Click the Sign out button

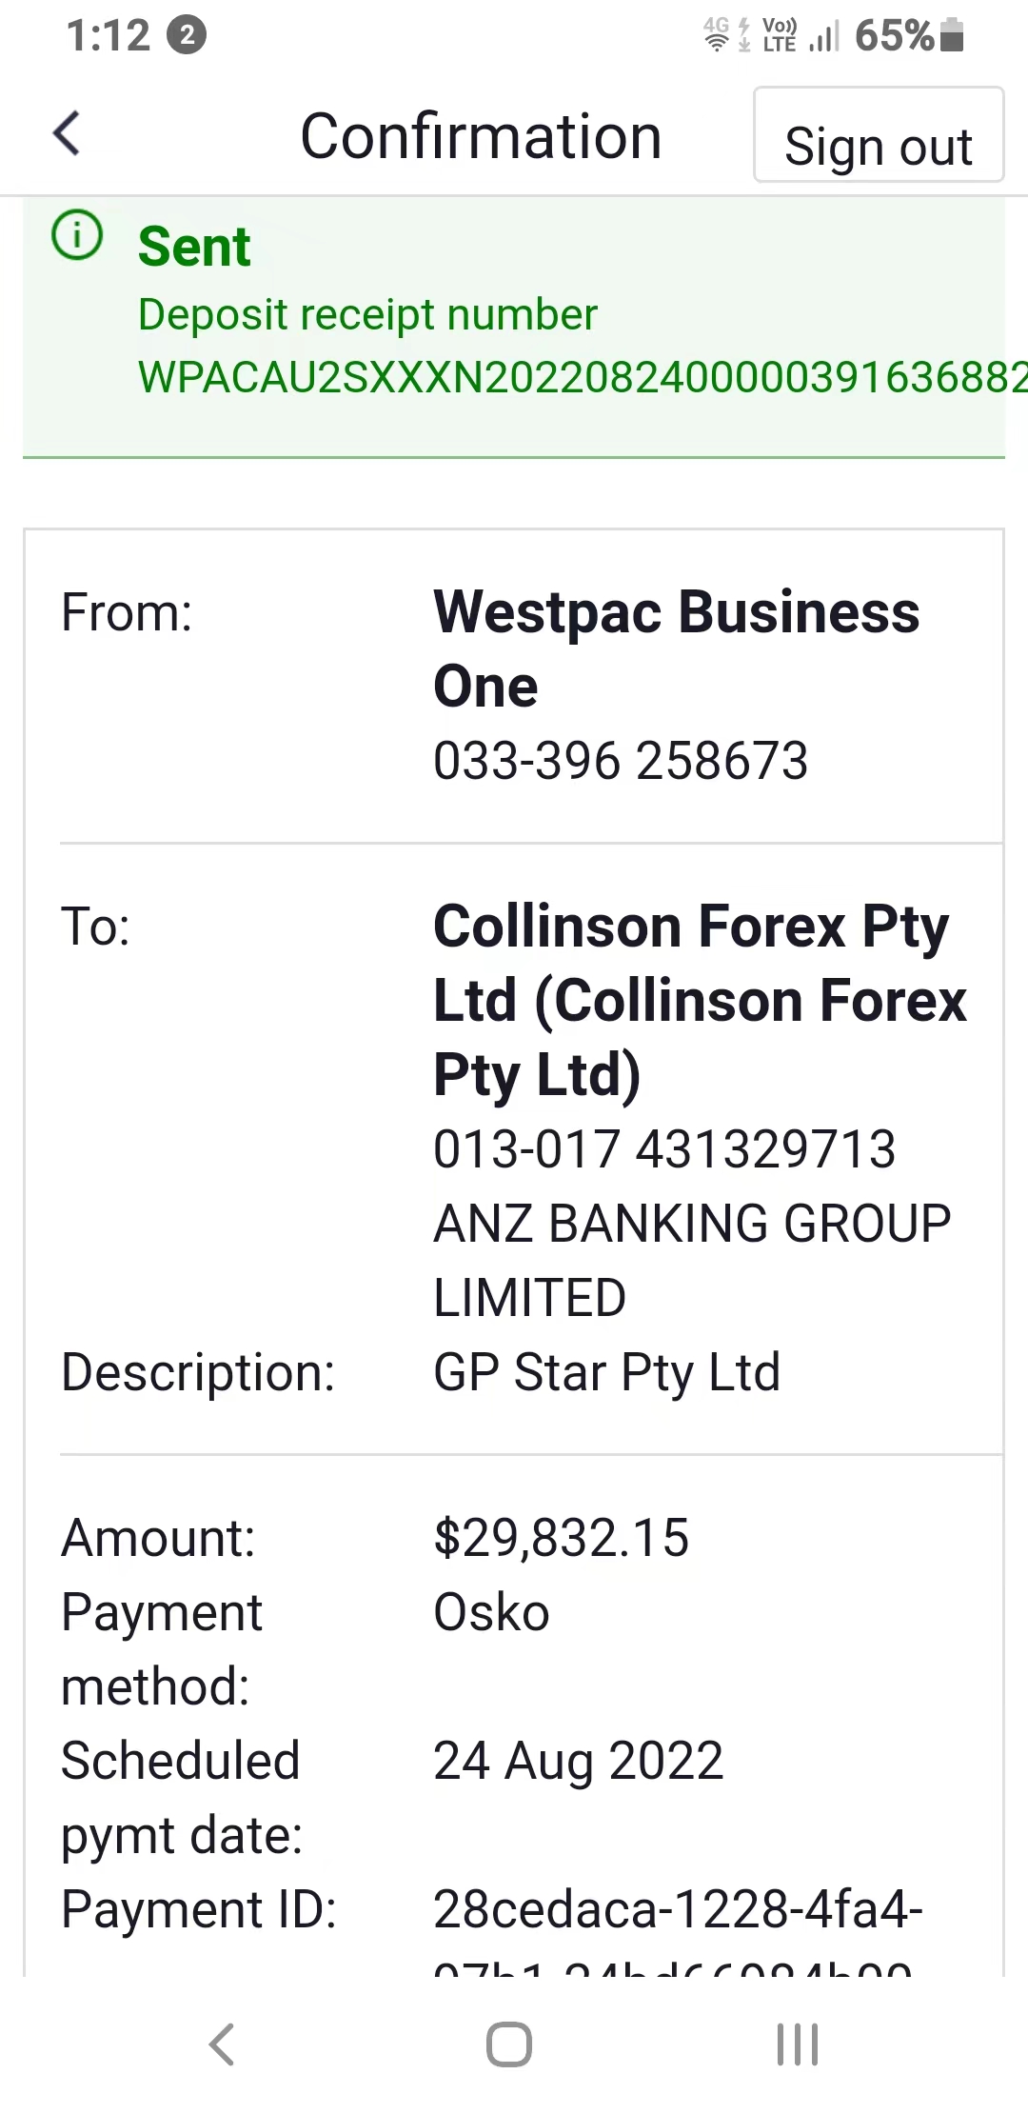click(x=879, y=135)
